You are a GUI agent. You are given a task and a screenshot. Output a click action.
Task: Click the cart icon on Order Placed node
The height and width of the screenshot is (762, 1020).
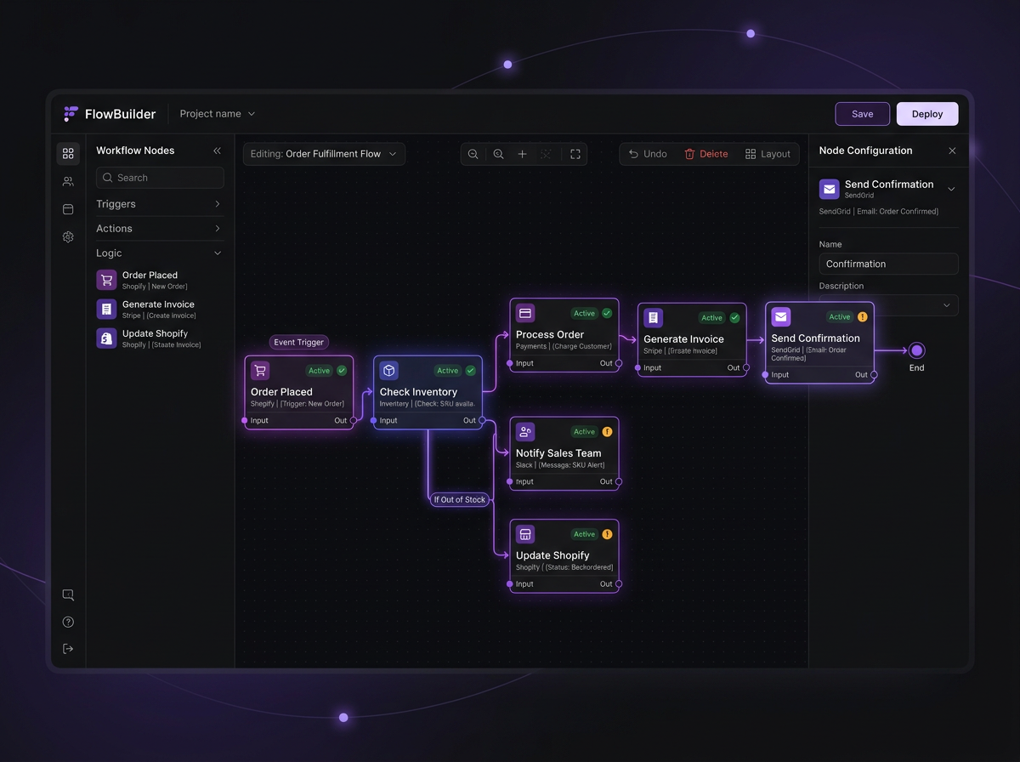[x=260, y=370]
